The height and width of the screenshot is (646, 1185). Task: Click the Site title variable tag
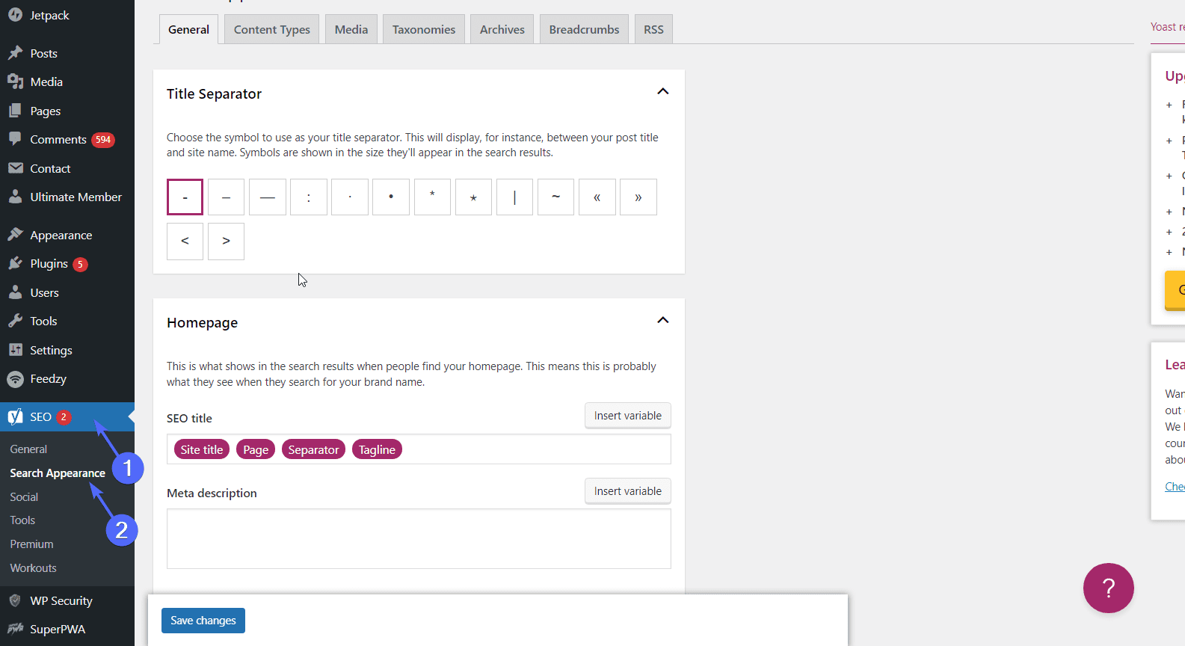coord(202,449)
